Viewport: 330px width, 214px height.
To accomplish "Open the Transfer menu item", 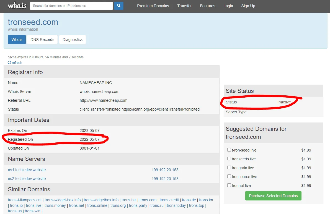I will coord(184,6).
